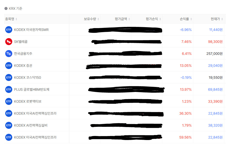Click the sort arrows next to 보유수량
The height and width of the screenshot is (146, 226).
(98, 19)
